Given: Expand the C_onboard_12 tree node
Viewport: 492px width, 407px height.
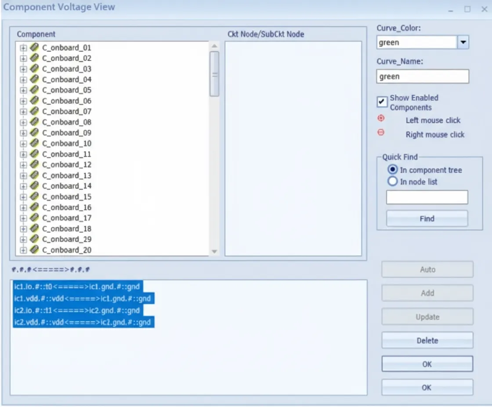Looking at the screenshot, I should 23,165.
